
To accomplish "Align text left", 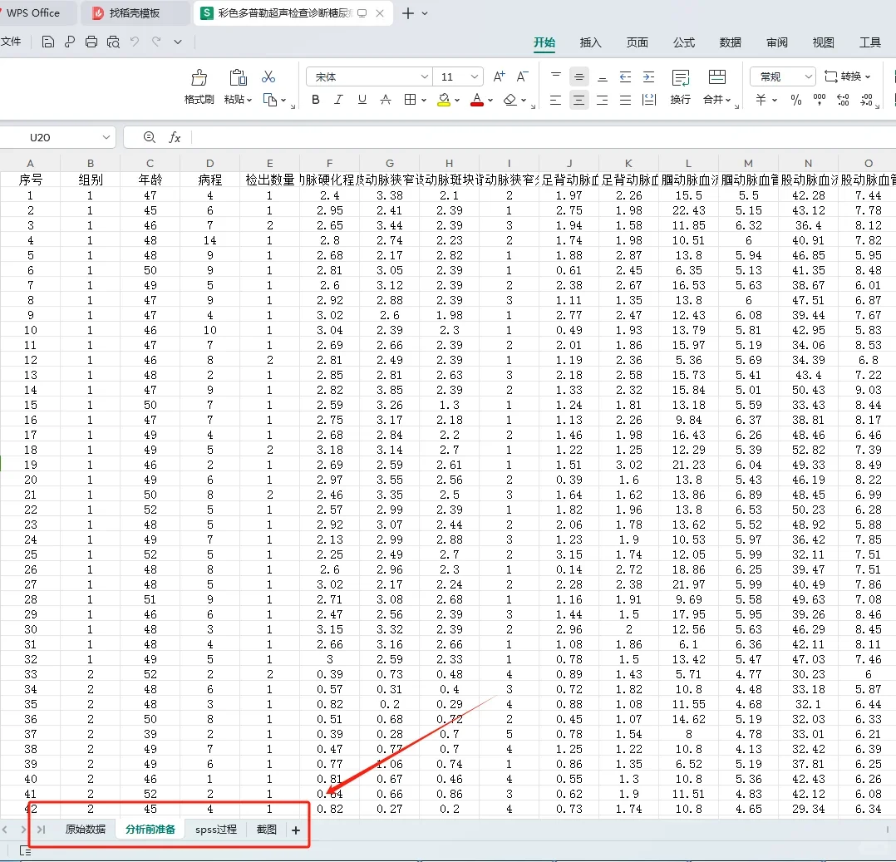I will coord(555,101).
